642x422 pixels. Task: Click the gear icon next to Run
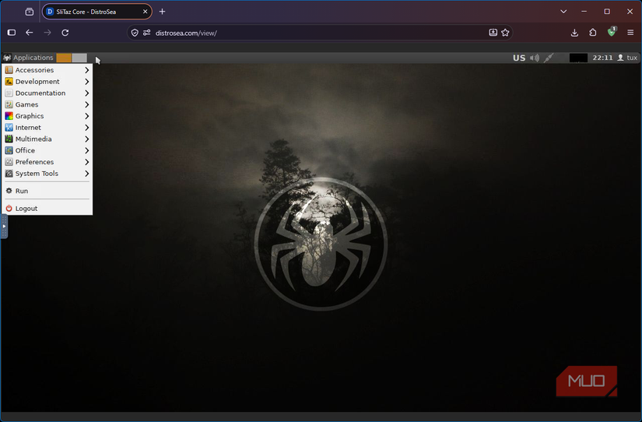[9, 191]
